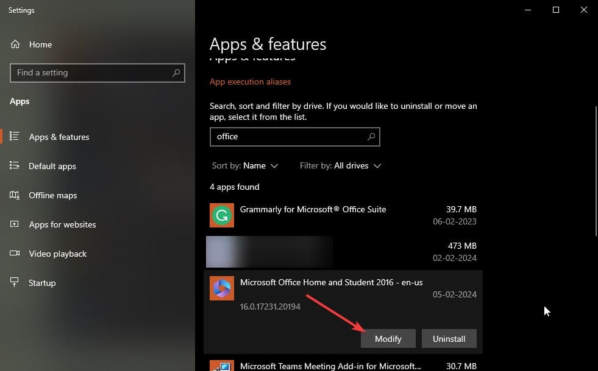Image resolution: width=598 pixels, height=371 pixels.
Task: Click version number 16.0.17231.20194
Action: (x=270, y=307)
